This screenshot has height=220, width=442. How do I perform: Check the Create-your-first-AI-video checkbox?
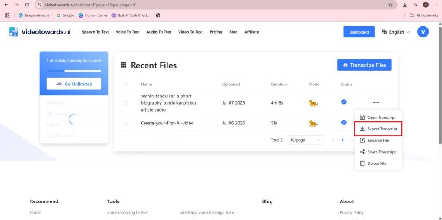point(126,123)
